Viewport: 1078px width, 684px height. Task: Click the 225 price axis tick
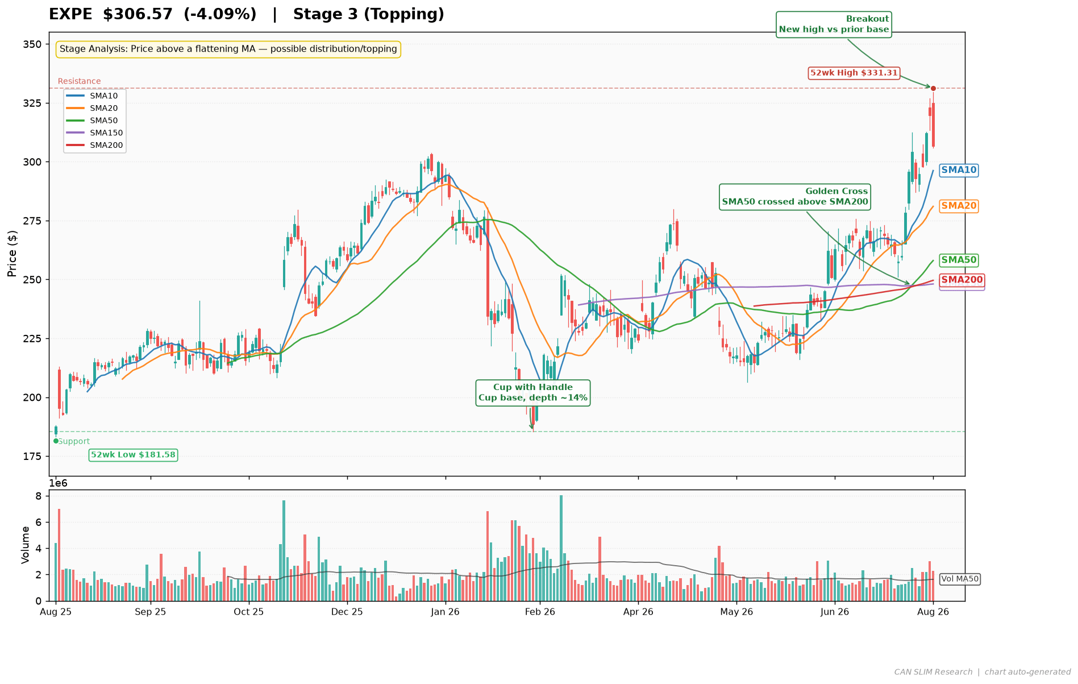[x=34, y=339]
